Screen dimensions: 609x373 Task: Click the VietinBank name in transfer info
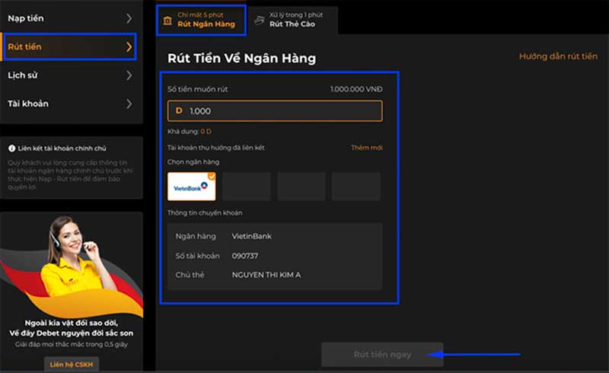pyautogui.click(x=252, y=236)
